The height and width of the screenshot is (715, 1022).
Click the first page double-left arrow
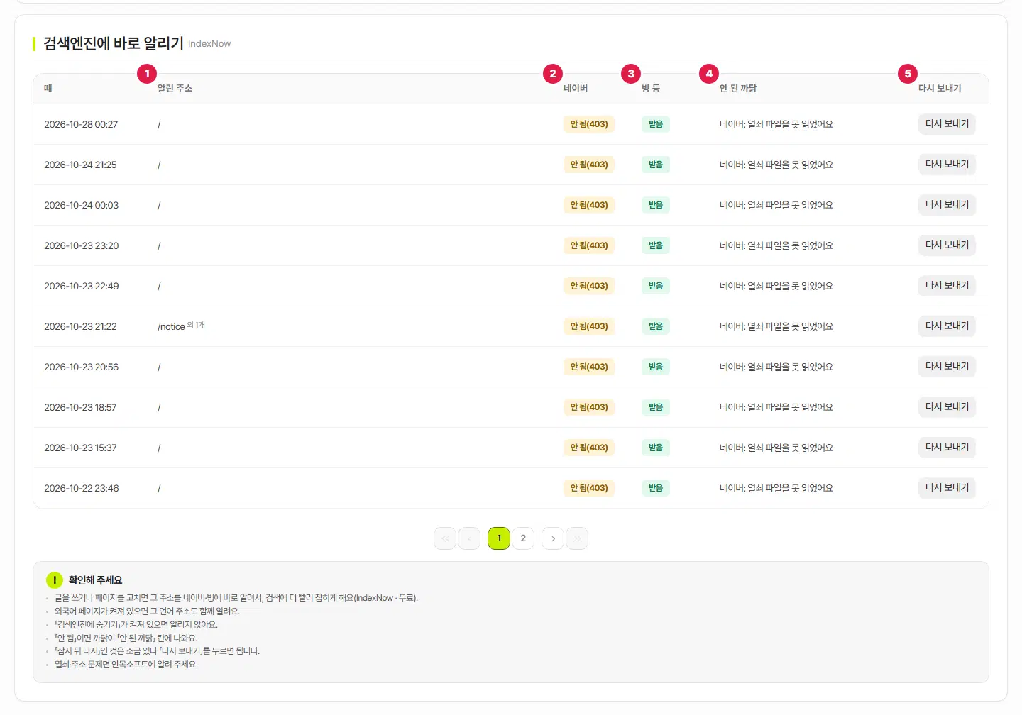point(445,538)
